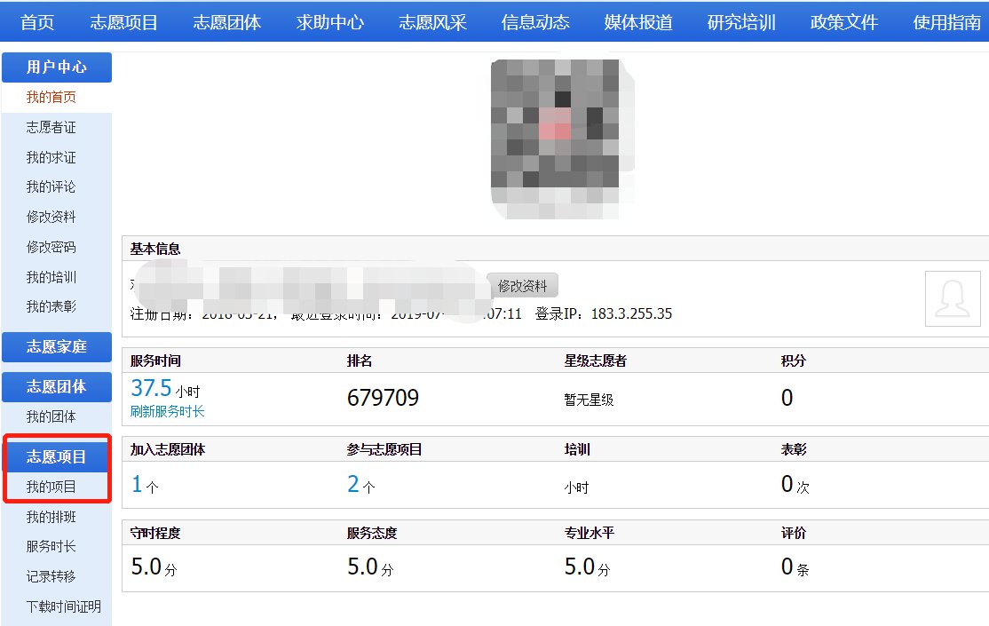Open 志愿项目 in top navigation bar
Screen dimensions: 989x626
(123, 22)
